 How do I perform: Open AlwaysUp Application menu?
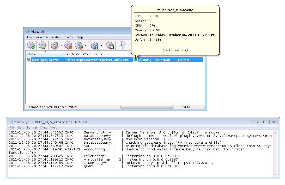(53, 37)
